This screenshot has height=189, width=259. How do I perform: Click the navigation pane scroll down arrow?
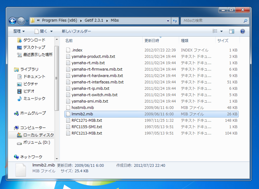click(57, 159)
